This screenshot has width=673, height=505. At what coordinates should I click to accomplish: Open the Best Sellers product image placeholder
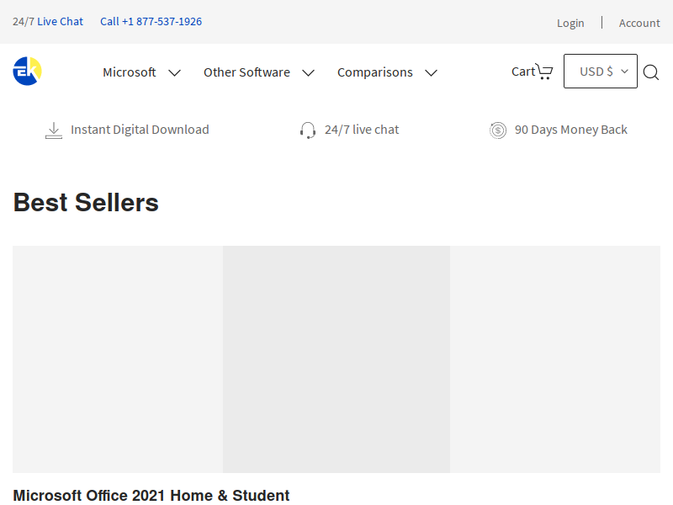(336, 359)
